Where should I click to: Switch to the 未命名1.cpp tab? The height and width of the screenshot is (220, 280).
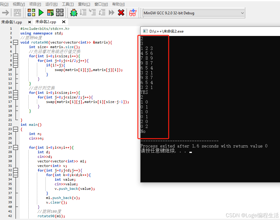click(12, 22)
